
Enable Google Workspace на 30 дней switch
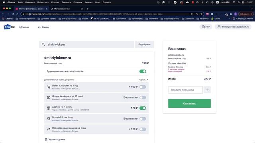pyautogui.click(x=143, y=97)
